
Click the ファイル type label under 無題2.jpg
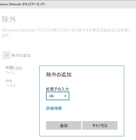tap(10, 73)
